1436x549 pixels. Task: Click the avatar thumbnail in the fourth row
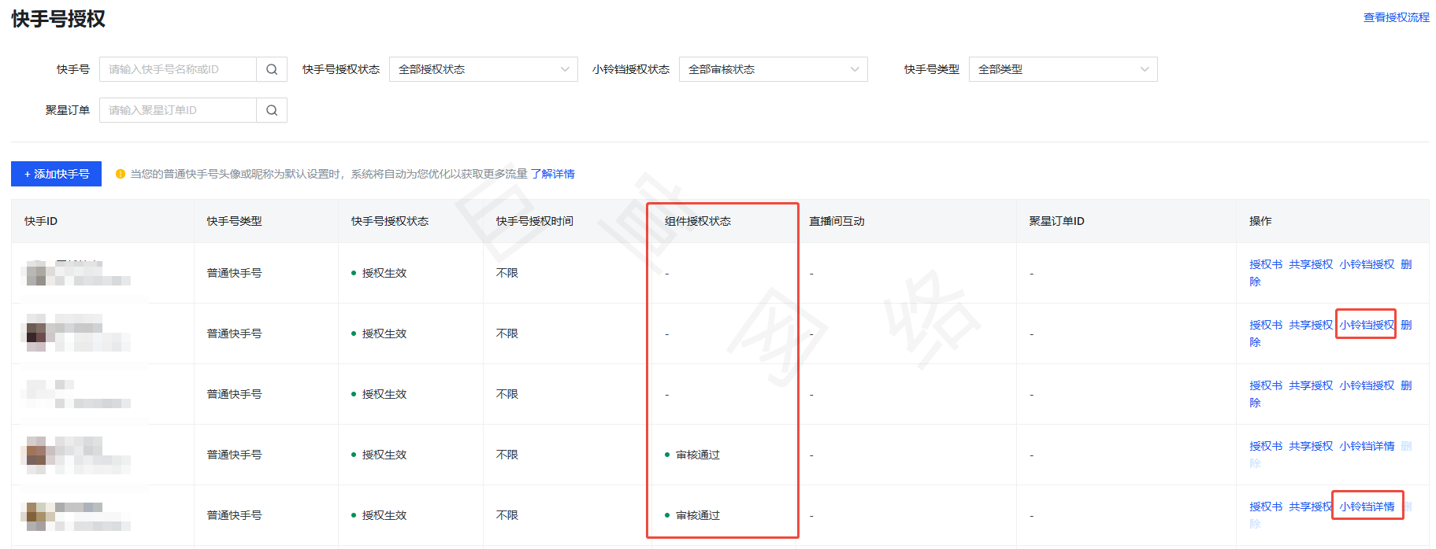tap(36, 455)
